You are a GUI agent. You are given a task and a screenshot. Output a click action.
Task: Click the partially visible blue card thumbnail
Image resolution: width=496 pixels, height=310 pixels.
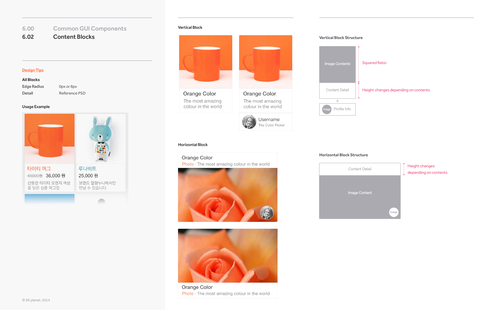49,199
